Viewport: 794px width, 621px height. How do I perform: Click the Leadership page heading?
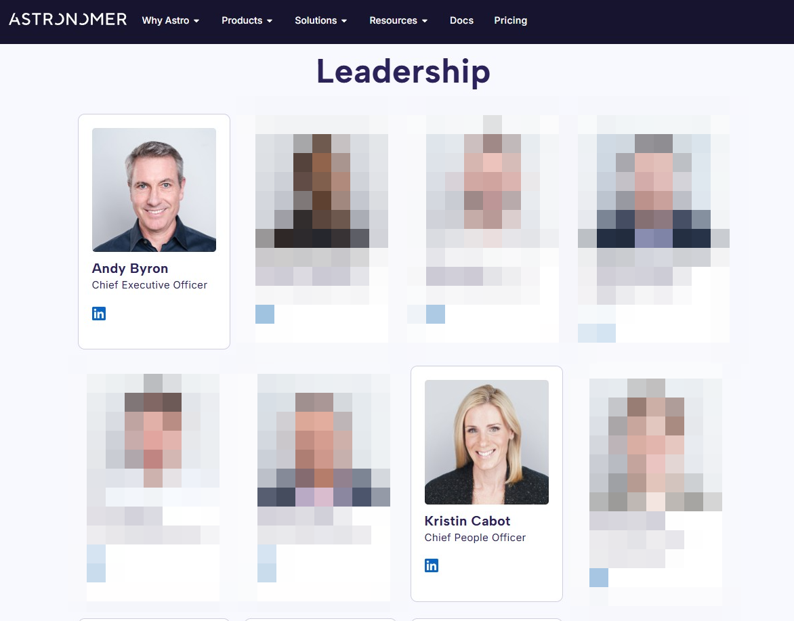403,71
